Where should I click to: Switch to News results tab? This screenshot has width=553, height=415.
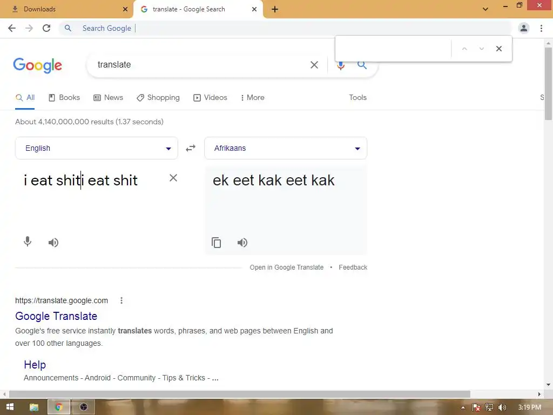[x=108, y=98]
